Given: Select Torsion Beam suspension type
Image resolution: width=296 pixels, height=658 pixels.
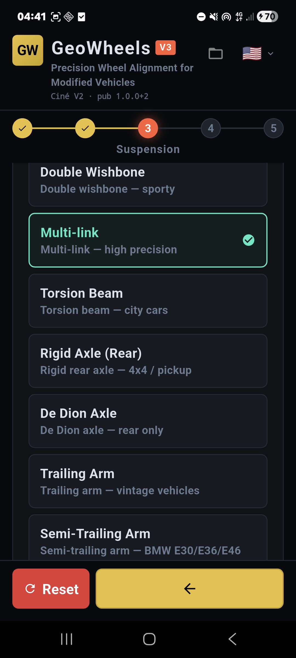Looking at the screenshot, I should click(148, 301).
